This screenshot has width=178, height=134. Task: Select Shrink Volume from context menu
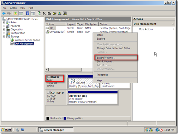pos(115,62)
